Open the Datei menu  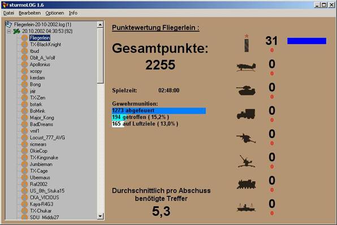(8, 13)
